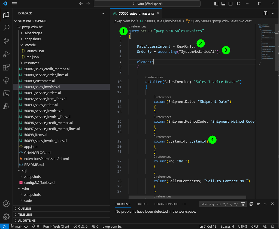Close the 50090_sales_invoices.al tab
Image resolution: width=279 pixels, height=229 pixels.
[x=158, y=14]
